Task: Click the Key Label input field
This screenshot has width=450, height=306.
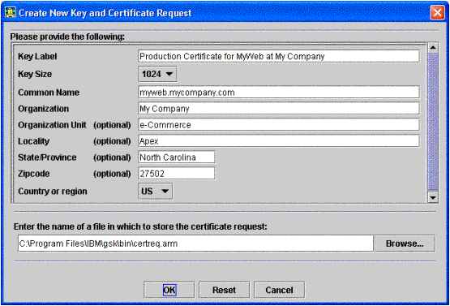Action: coord(279,56)
